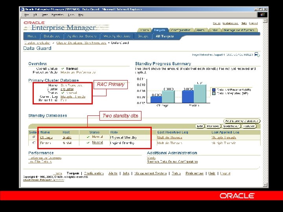The height and width of the screenshot is (212, 283).
Task: Switch to the Home tab
Action: pos(144,30)
